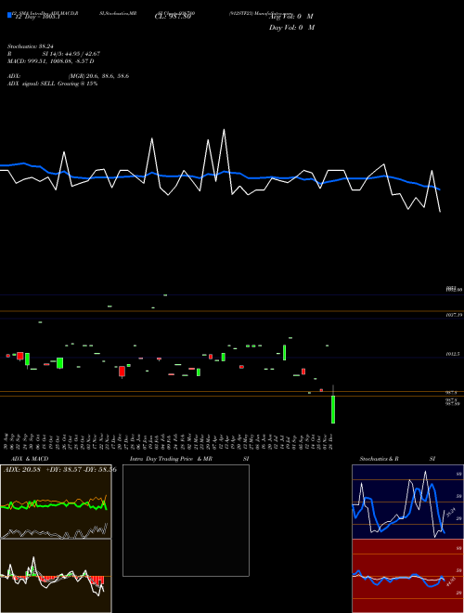Viewport: 464px width, 613px height.
Task: Click the ADX signal: SELL text
Action: (x=52, y=84)
